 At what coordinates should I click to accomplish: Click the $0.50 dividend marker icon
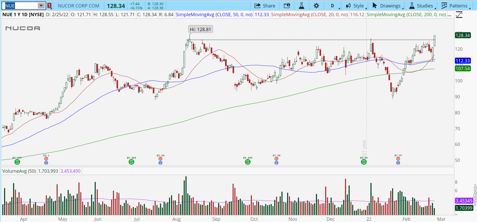(364, 162)
